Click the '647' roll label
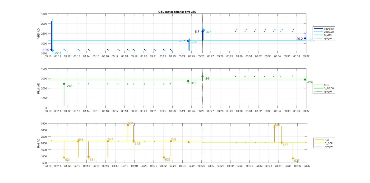The height and width of the screenshot is (183, 370). click(110, 139)
